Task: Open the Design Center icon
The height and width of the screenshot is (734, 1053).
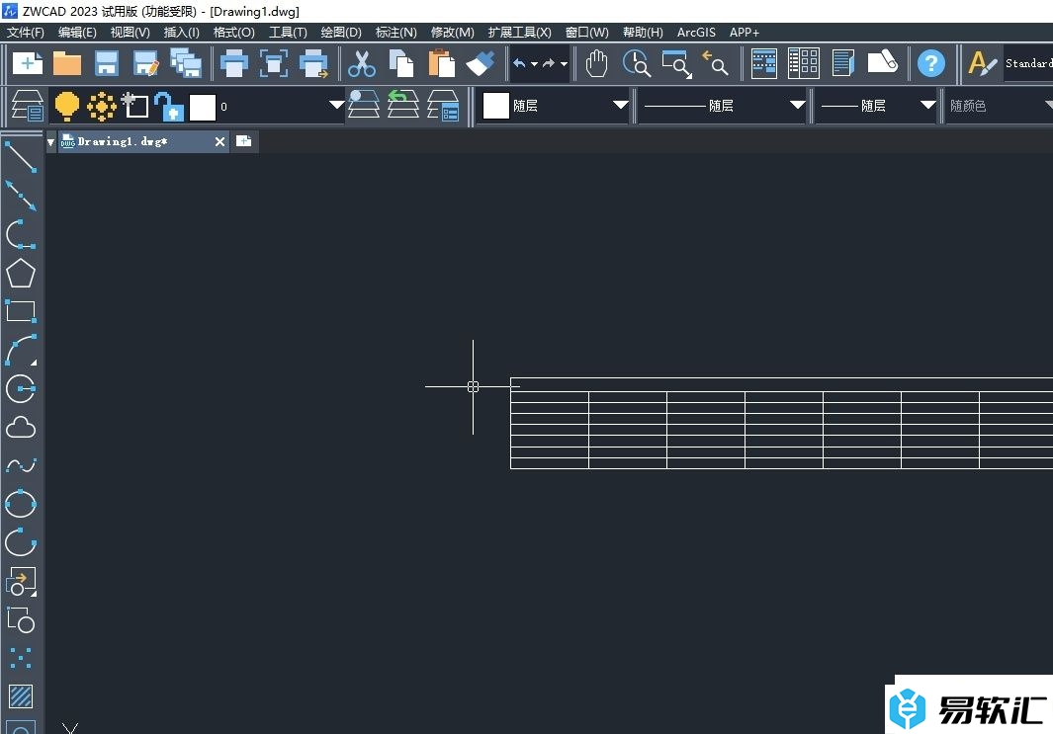Action: coord(803,64)
